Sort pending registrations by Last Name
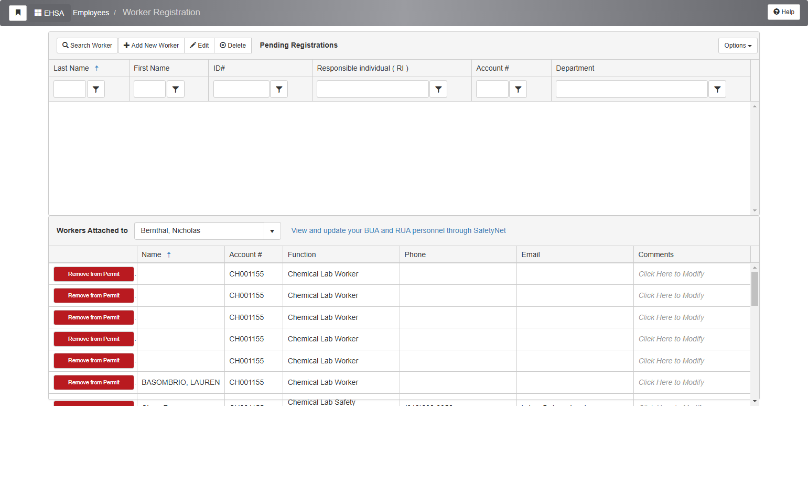 [71, 68]
